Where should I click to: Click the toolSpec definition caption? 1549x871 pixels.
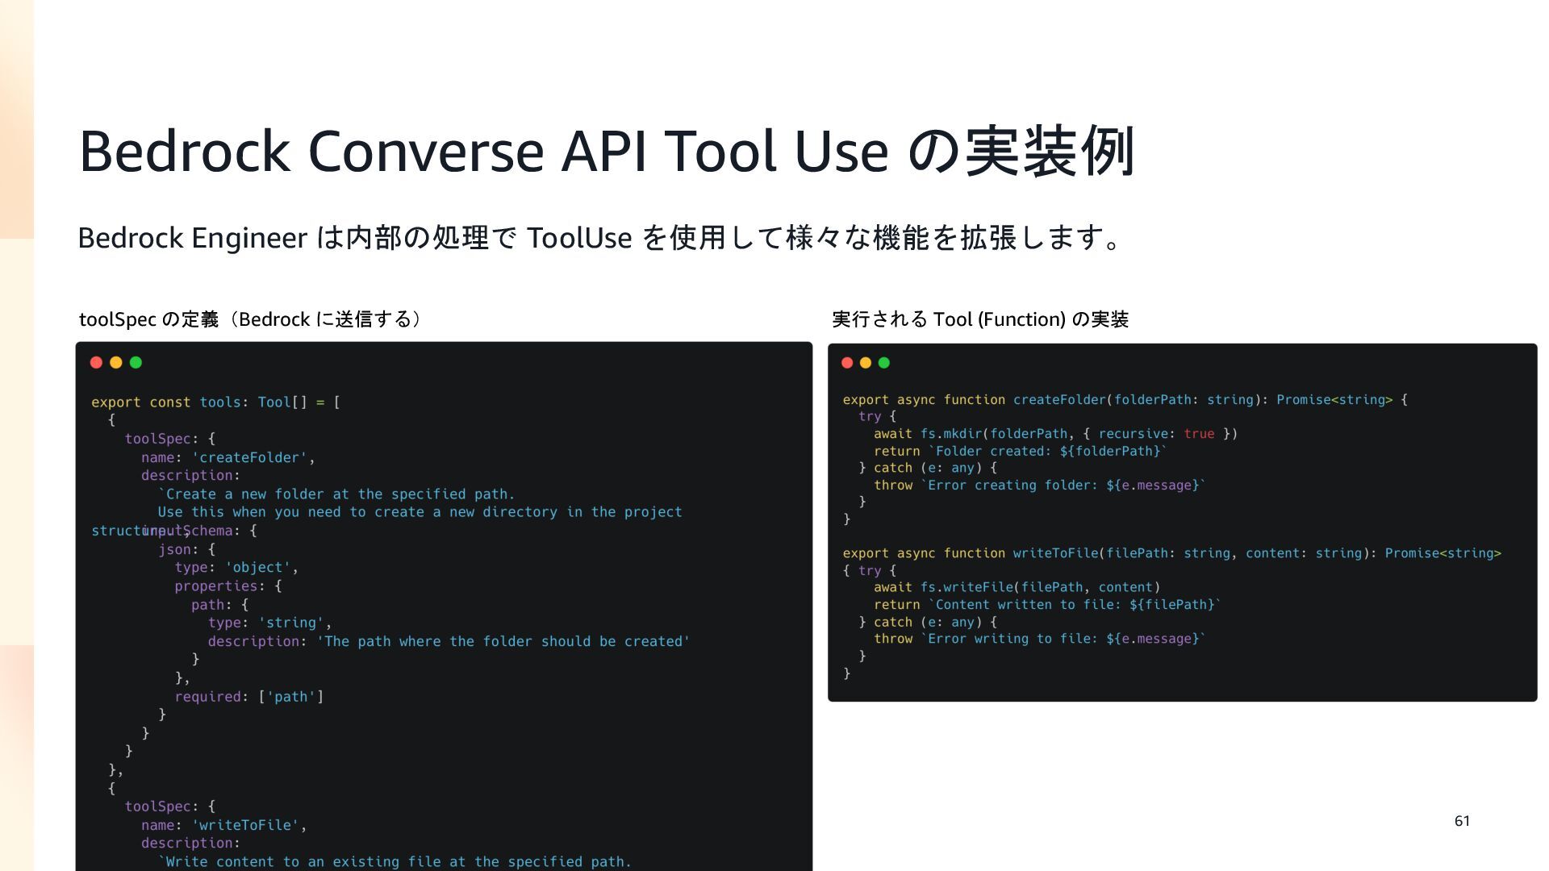pyautogui.click(x=250, y=319)
